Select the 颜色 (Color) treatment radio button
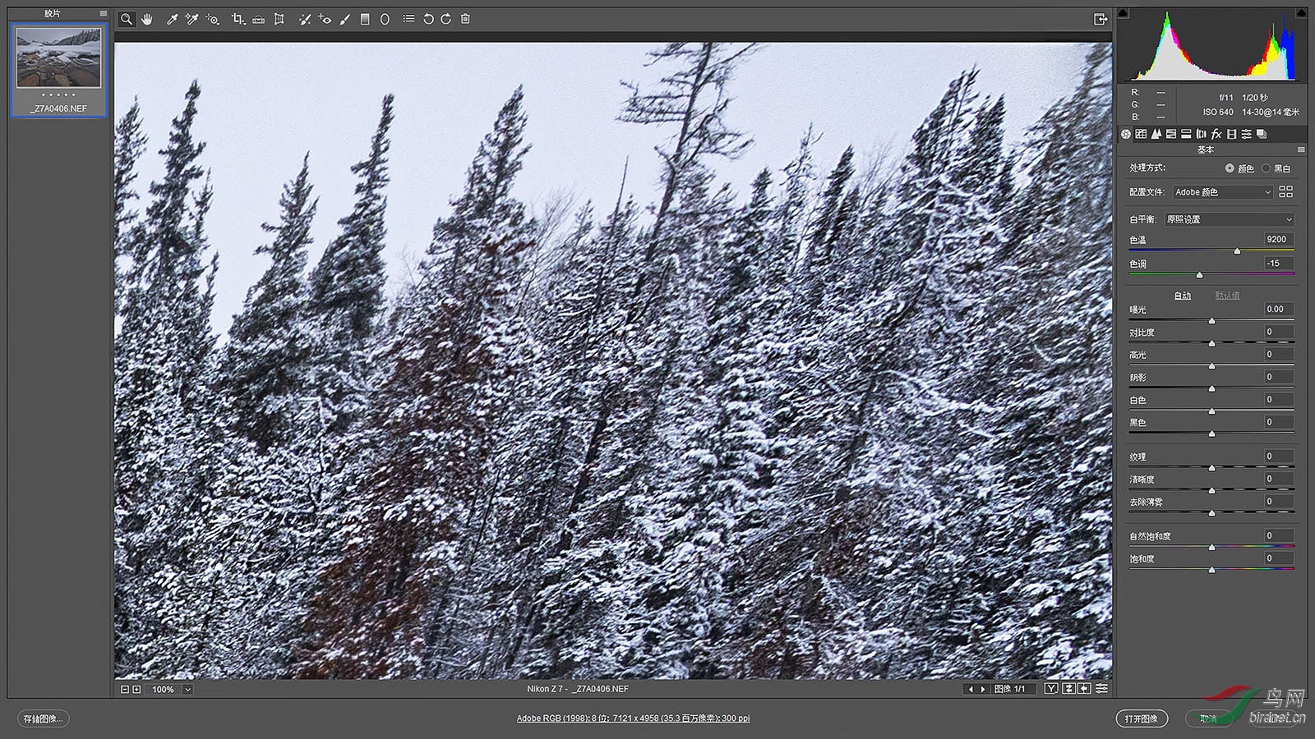 (x=1230, y=168)
